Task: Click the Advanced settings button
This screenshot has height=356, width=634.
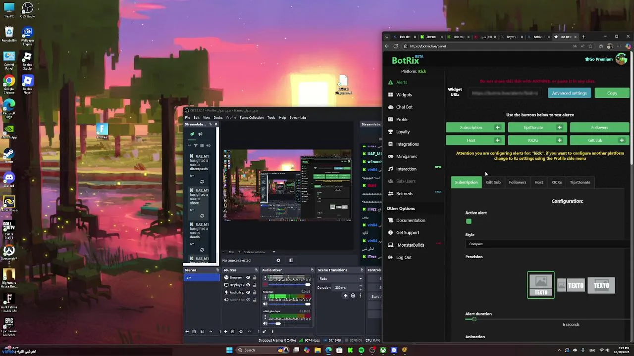Action: coord(569,93)
